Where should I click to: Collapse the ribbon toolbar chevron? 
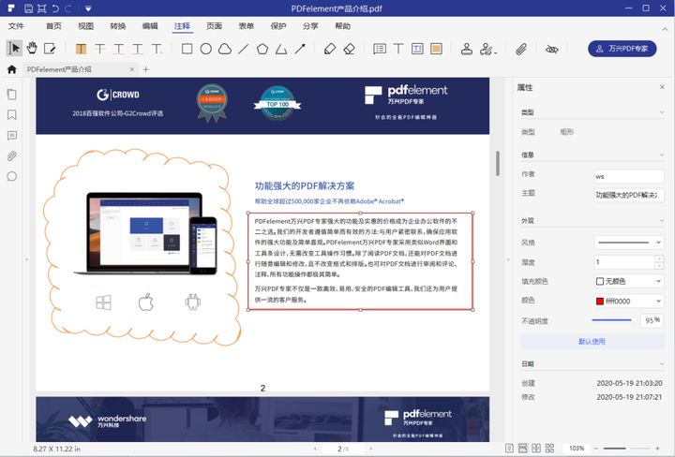coord(665,29)
